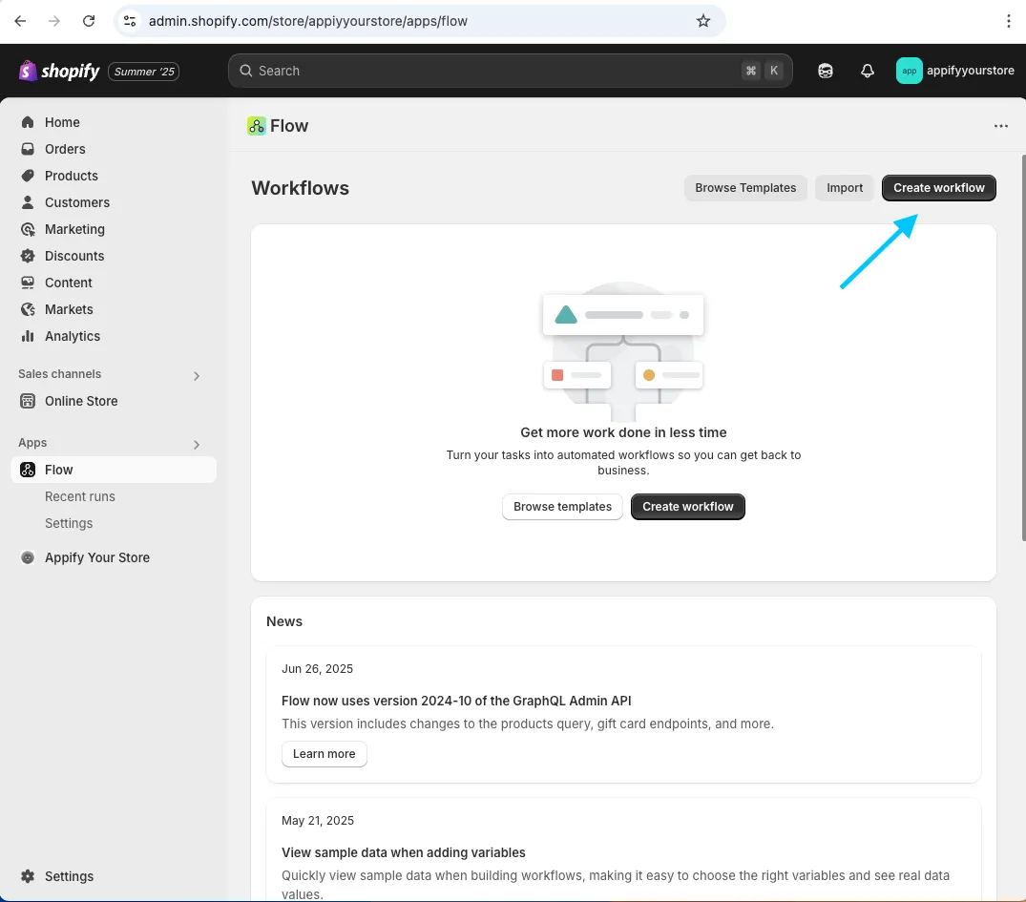Open the notifications bell
Viewport: 1026px width, 902px height.
(x=868, y=71)
